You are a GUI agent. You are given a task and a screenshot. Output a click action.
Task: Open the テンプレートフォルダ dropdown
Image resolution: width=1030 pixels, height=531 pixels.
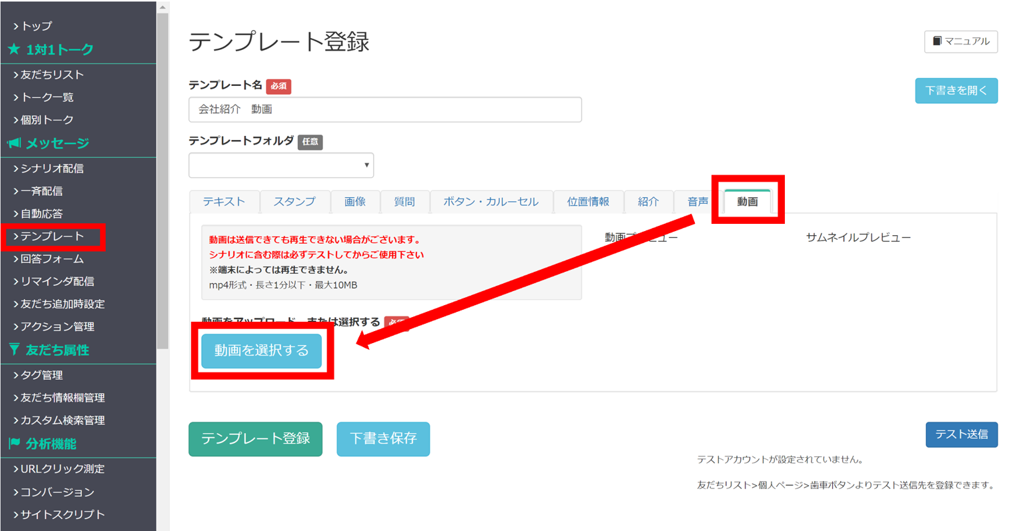[281, 165]
